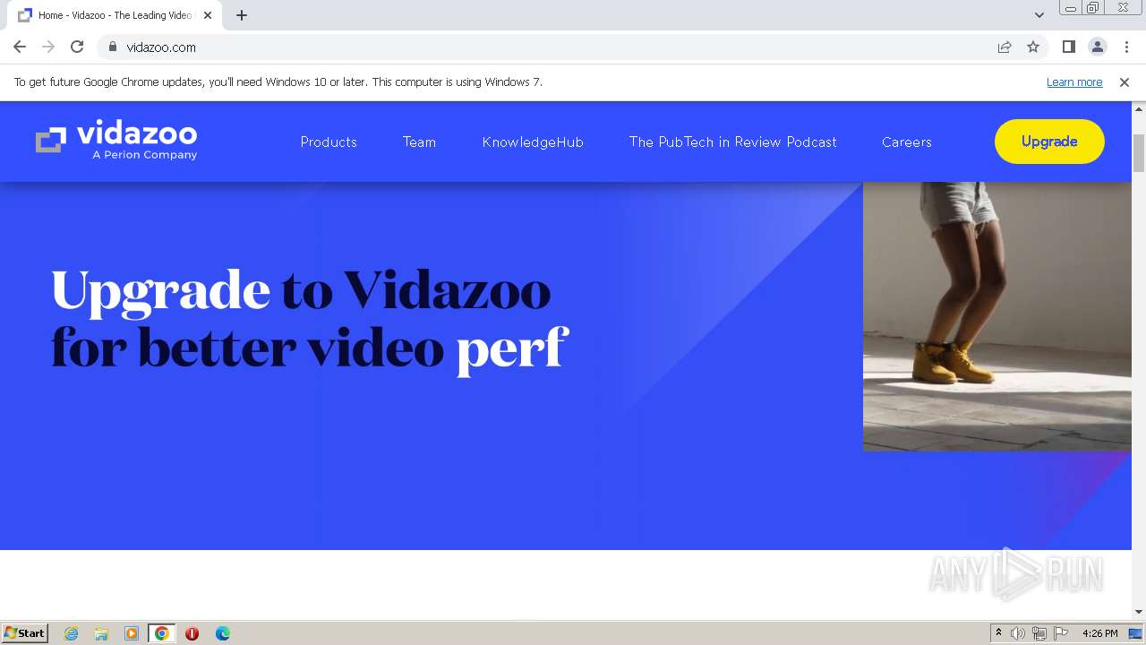The height and width of the screenshot is (645, 1146).
Task: Open a new tab with plus button
Action: click(242, 15)
